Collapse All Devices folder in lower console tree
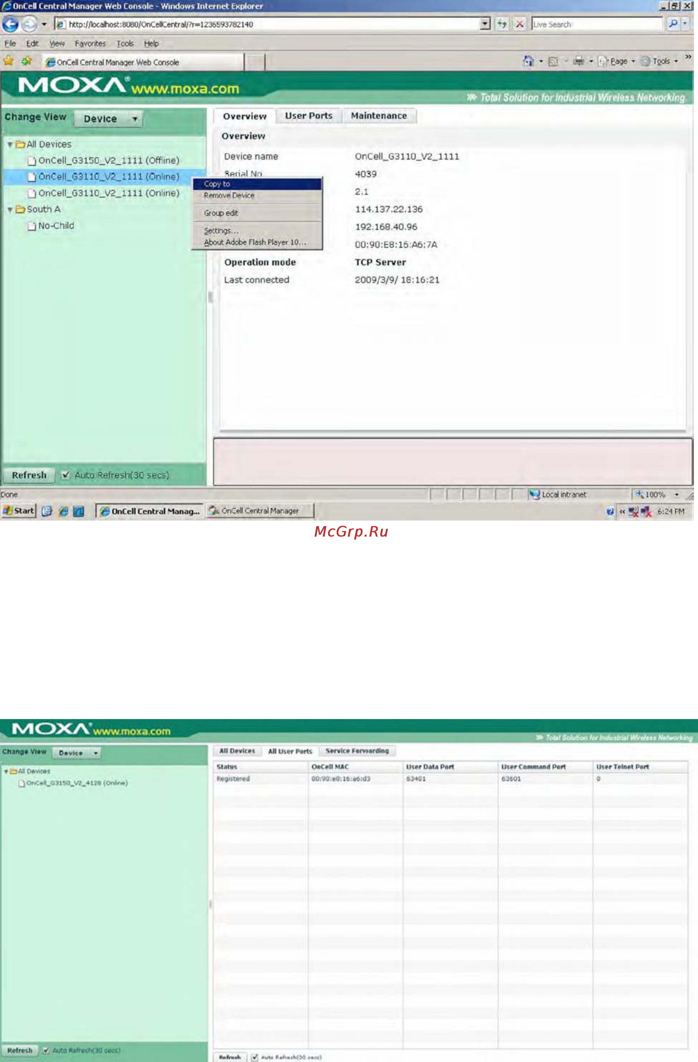The height and width of the screenshot is (1062, 698). coord(6,772)
